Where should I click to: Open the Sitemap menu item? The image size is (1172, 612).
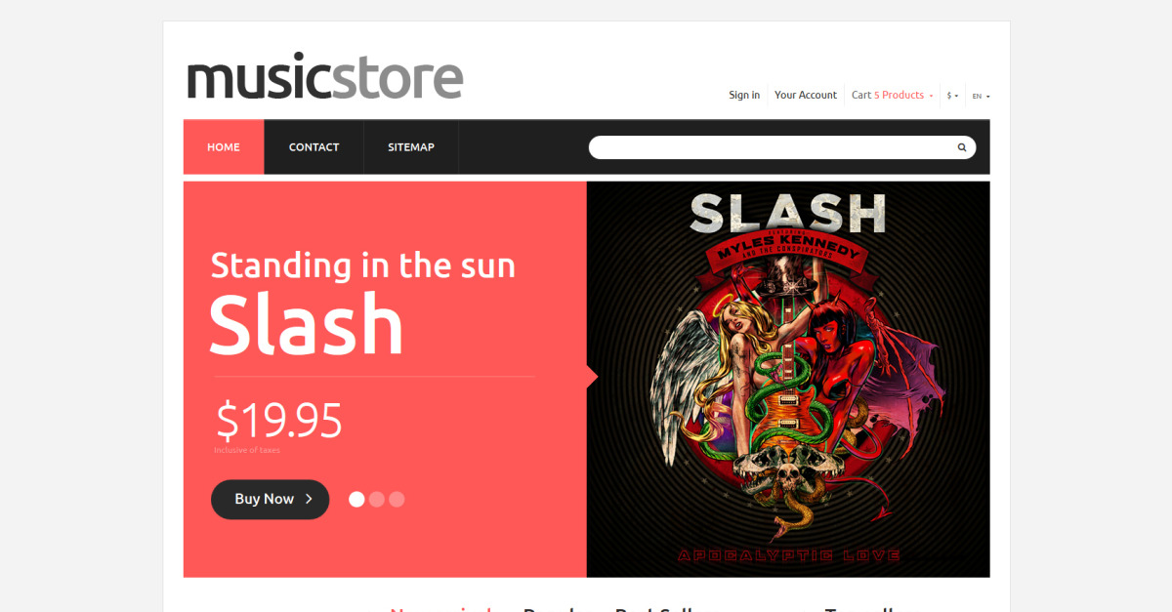[x=411, y=147]
